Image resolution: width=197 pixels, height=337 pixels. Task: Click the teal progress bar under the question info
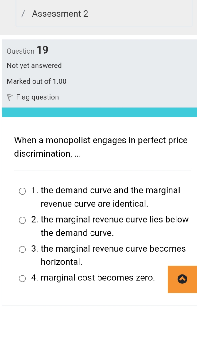98,112
